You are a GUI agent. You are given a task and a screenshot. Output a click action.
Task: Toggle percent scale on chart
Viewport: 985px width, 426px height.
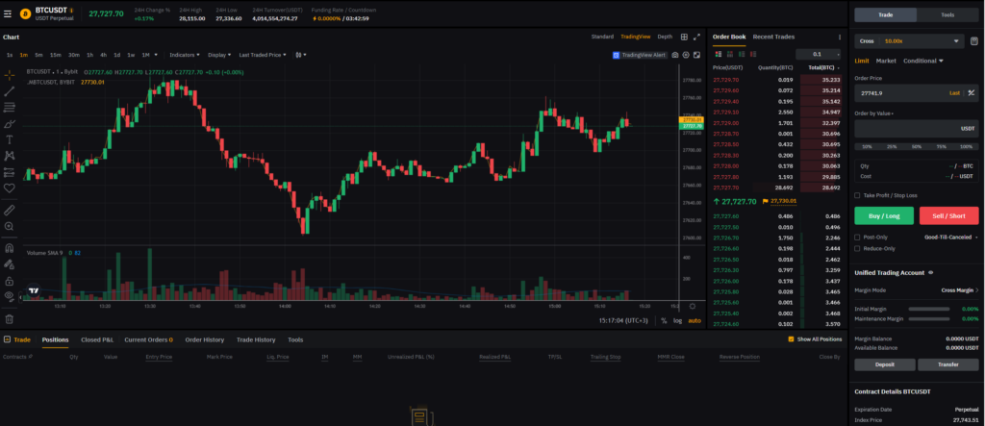pyautogui.click(x=664, y=320)
